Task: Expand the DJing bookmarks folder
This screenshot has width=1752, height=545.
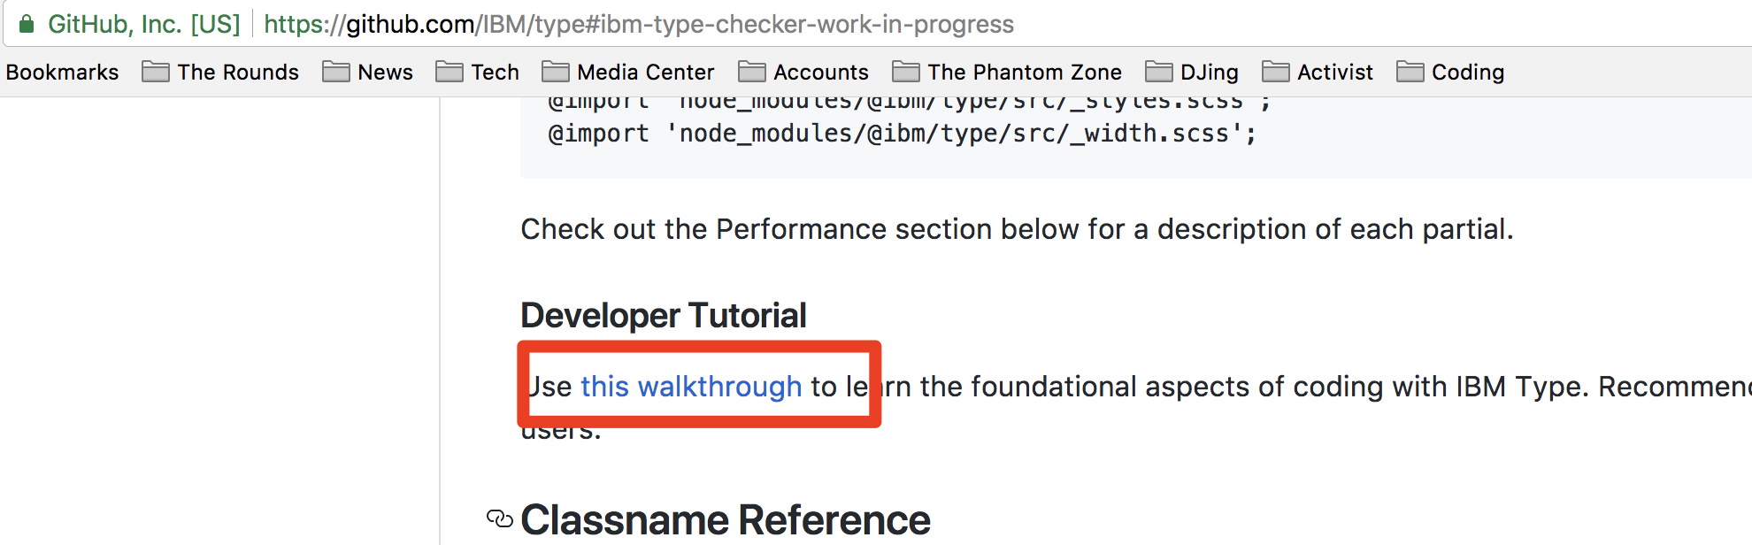Action: (x=1192, y=72)
